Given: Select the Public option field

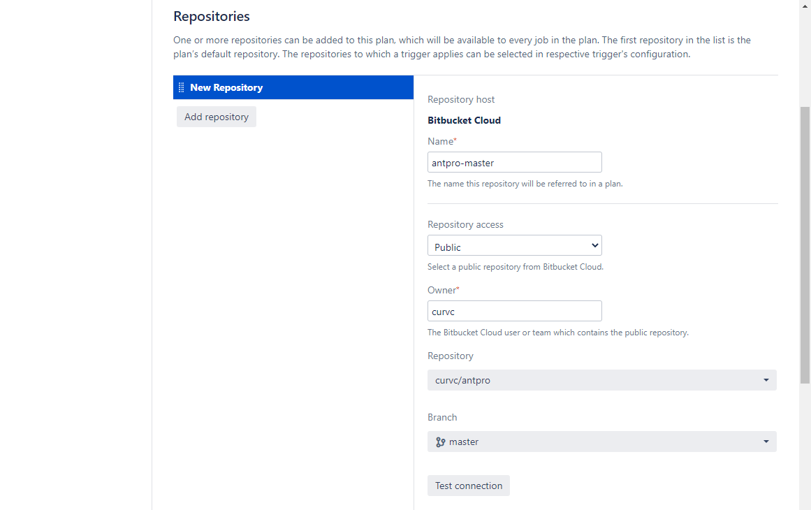Looking at the screenshot, I should coord(515,246).
